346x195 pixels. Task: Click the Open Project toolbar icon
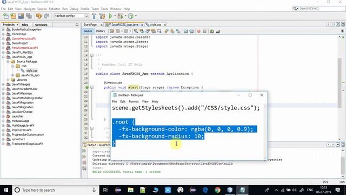[x=21, y=16]
